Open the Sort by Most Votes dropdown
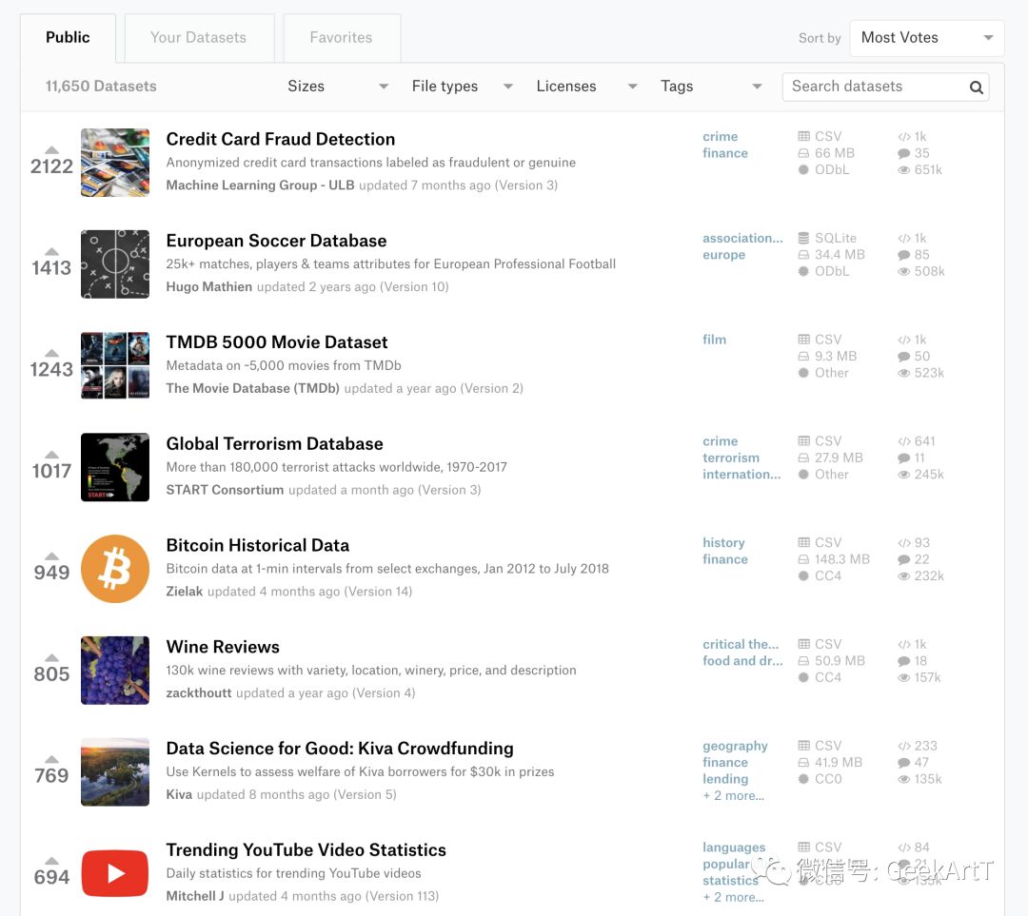Viewport: 1028px width, 916px height. (926, 38)
